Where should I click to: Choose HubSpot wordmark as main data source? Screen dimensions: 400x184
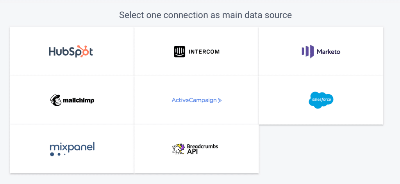[71, 51]
